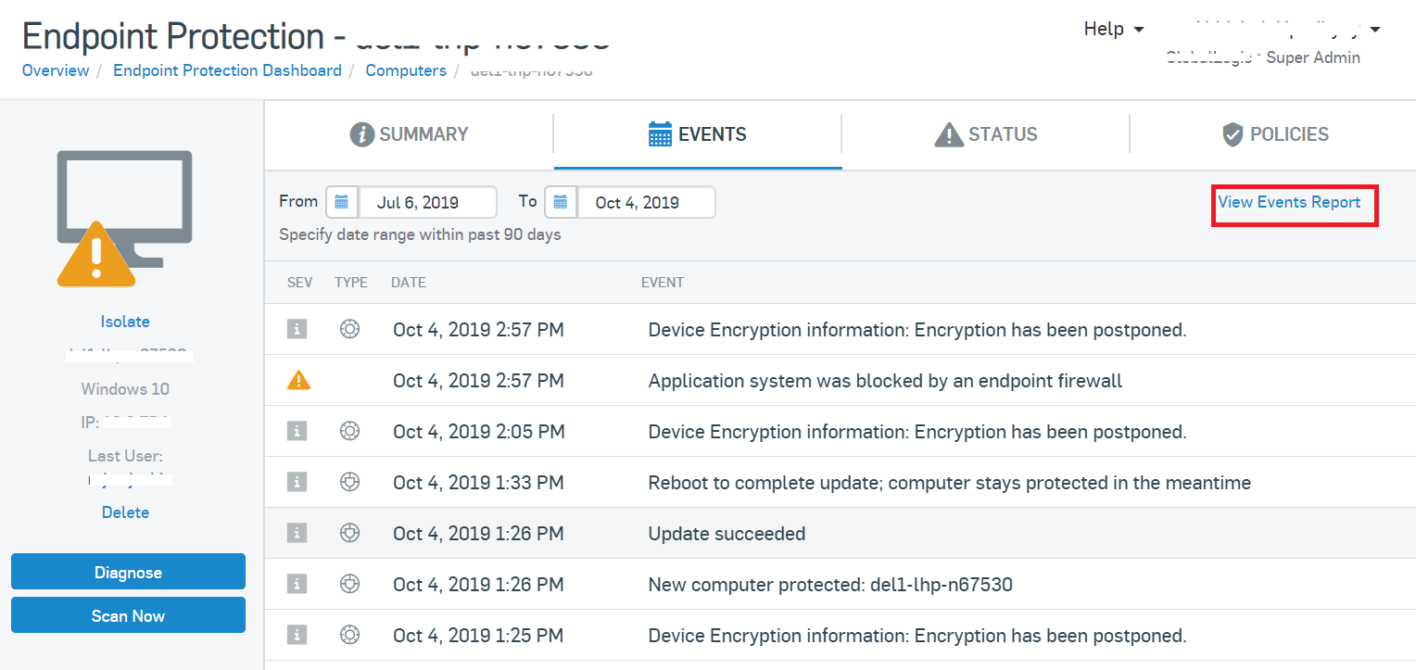This screenshot has height=670, width=1416.
Task: Click info severity icon on Update succeeded row
Action: tap(297, 533)
